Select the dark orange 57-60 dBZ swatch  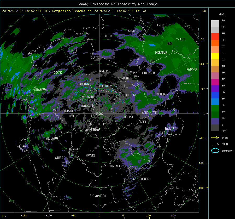point(215,43)
